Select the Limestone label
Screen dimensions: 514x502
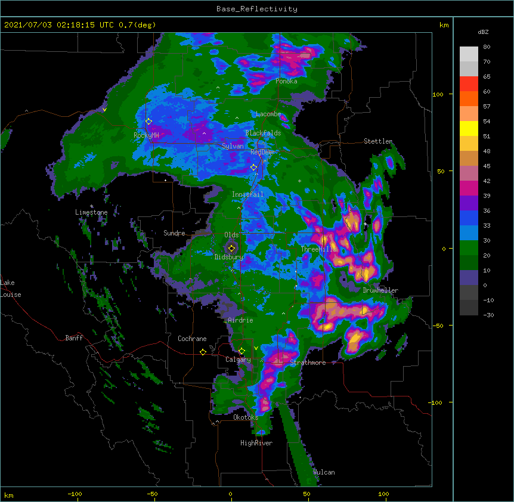coord(91,212)
